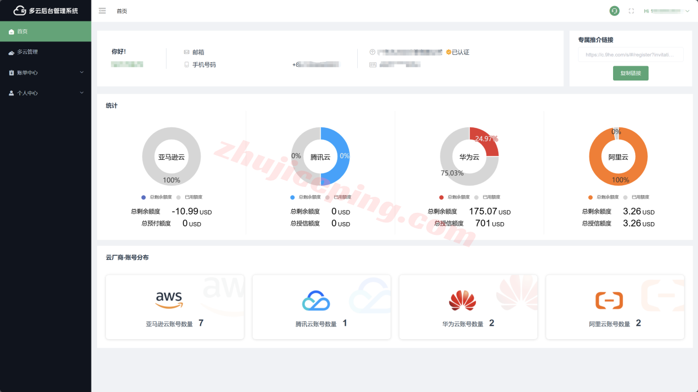698x392 pixels.
Task: Open the 账单中心 sidebar menu
Action: click(45, 73)
